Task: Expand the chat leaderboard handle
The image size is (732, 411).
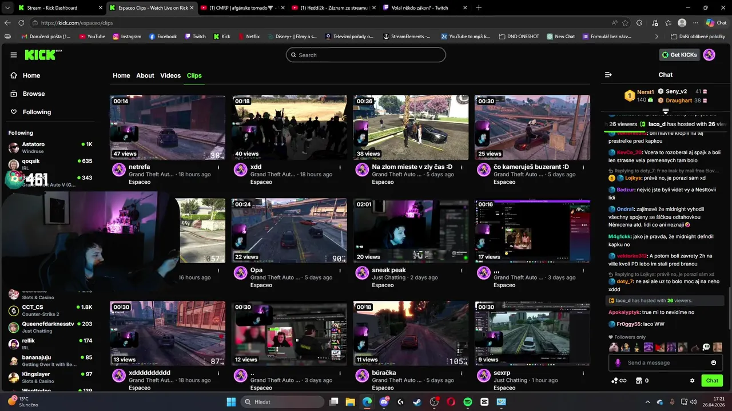Action: (x=666, y=111)
